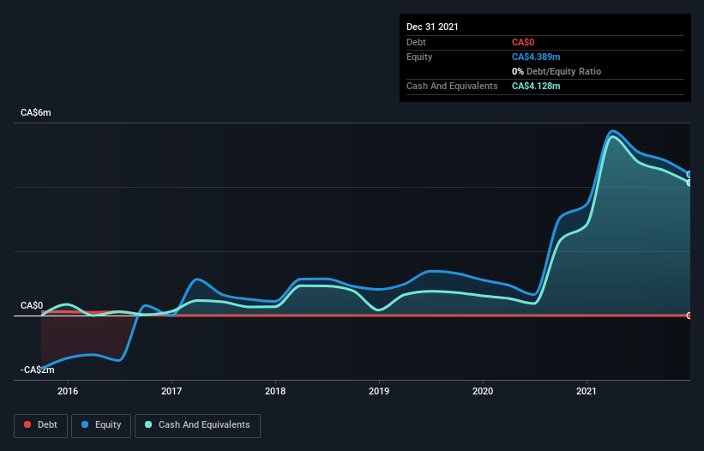Click the 2019 x-axis label
The width and height of the screenshot is (704, 451).
pos(379,391)
